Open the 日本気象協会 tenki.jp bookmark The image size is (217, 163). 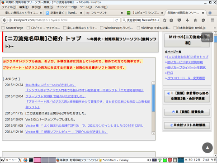tap(189, 28)
